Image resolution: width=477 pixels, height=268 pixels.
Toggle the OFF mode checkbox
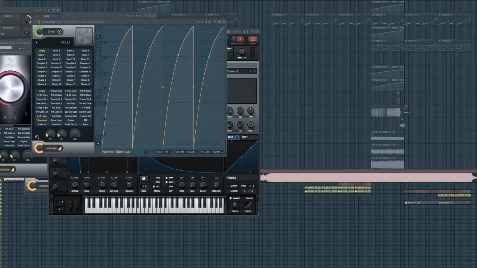(x=154, y=186)
